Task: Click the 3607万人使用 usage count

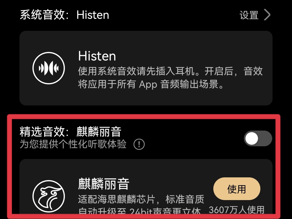Action: [x=237, y=210]
